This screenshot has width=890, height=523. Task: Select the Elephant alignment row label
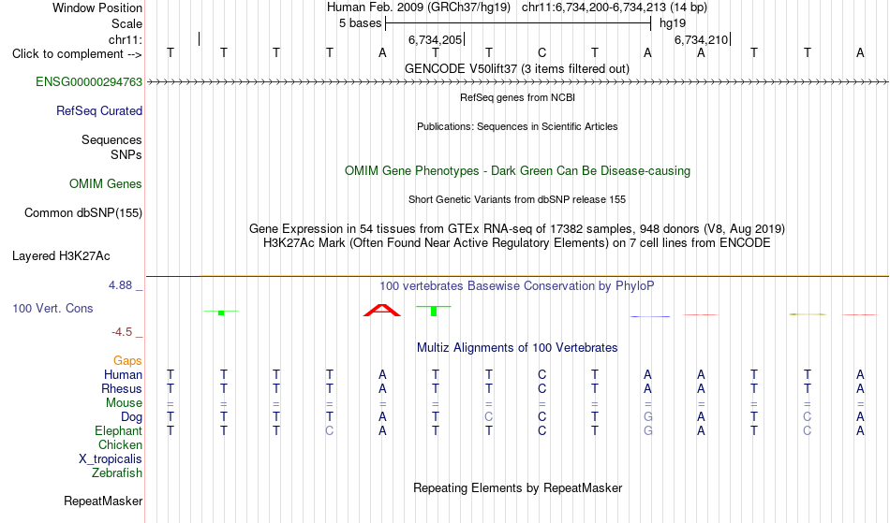(x=118, y=430)
